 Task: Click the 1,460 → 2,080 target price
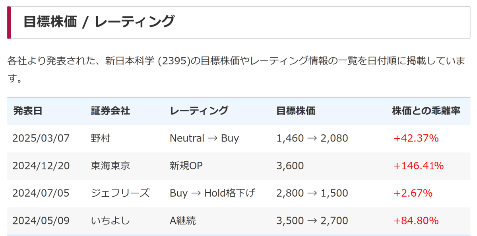[x=312, y=138]
